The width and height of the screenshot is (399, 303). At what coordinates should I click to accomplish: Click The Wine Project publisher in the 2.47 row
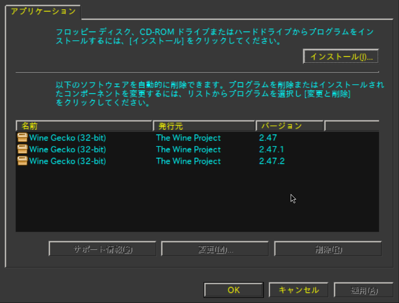click(188, 138)
